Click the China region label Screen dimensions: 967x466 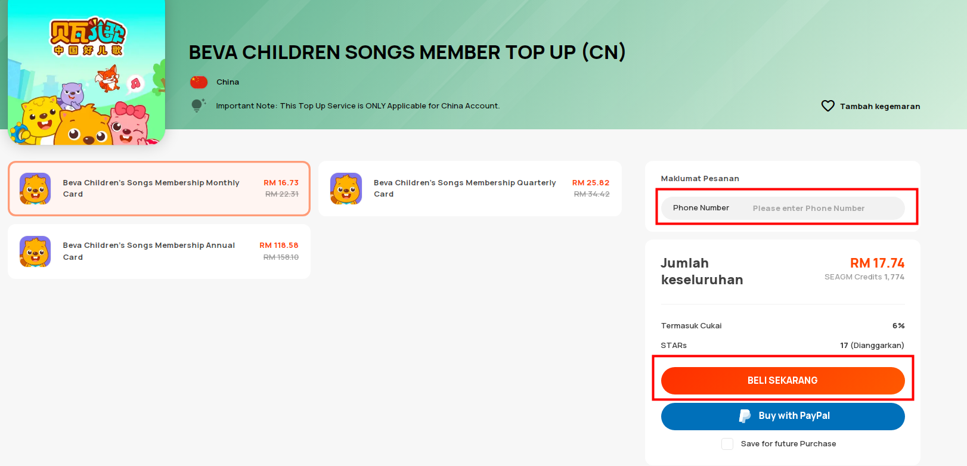coord(228,82)
